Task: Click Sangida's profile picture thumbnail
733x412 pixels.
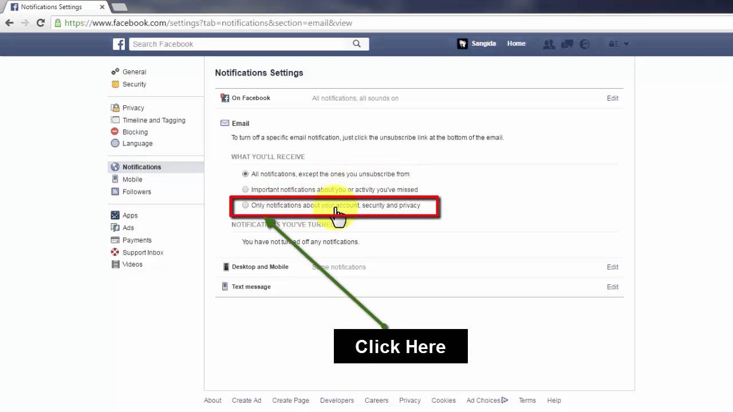Action: point(462,43)
